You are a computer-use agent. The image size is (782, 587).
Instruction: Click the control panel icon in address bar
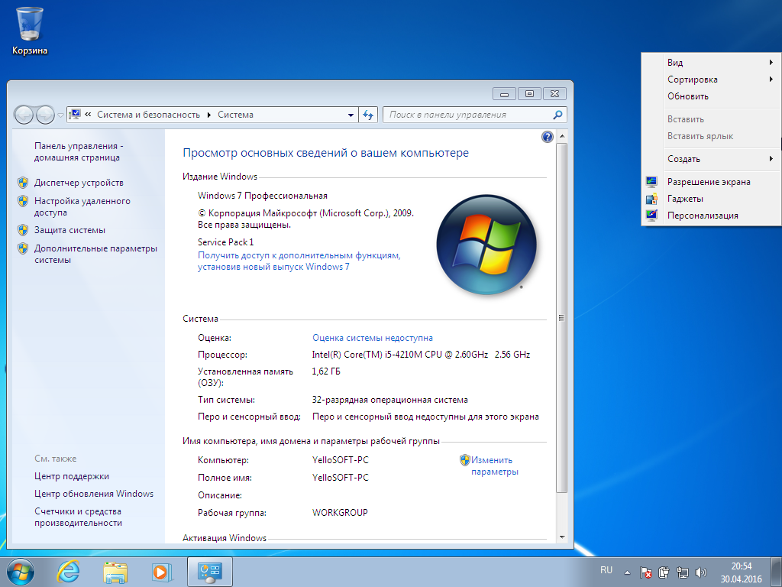pos(75,115)
